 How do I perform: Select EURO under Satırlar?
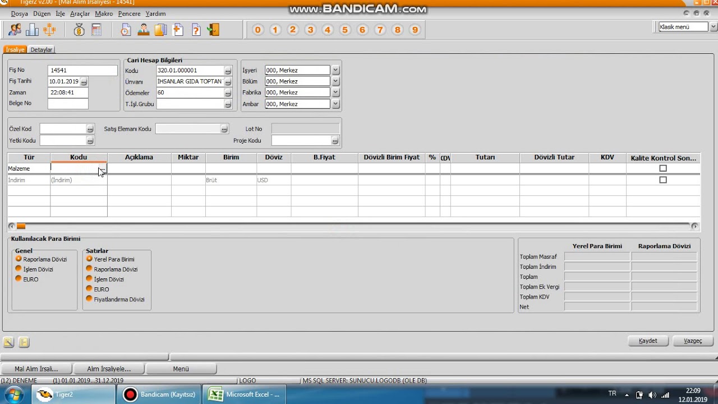89,289
